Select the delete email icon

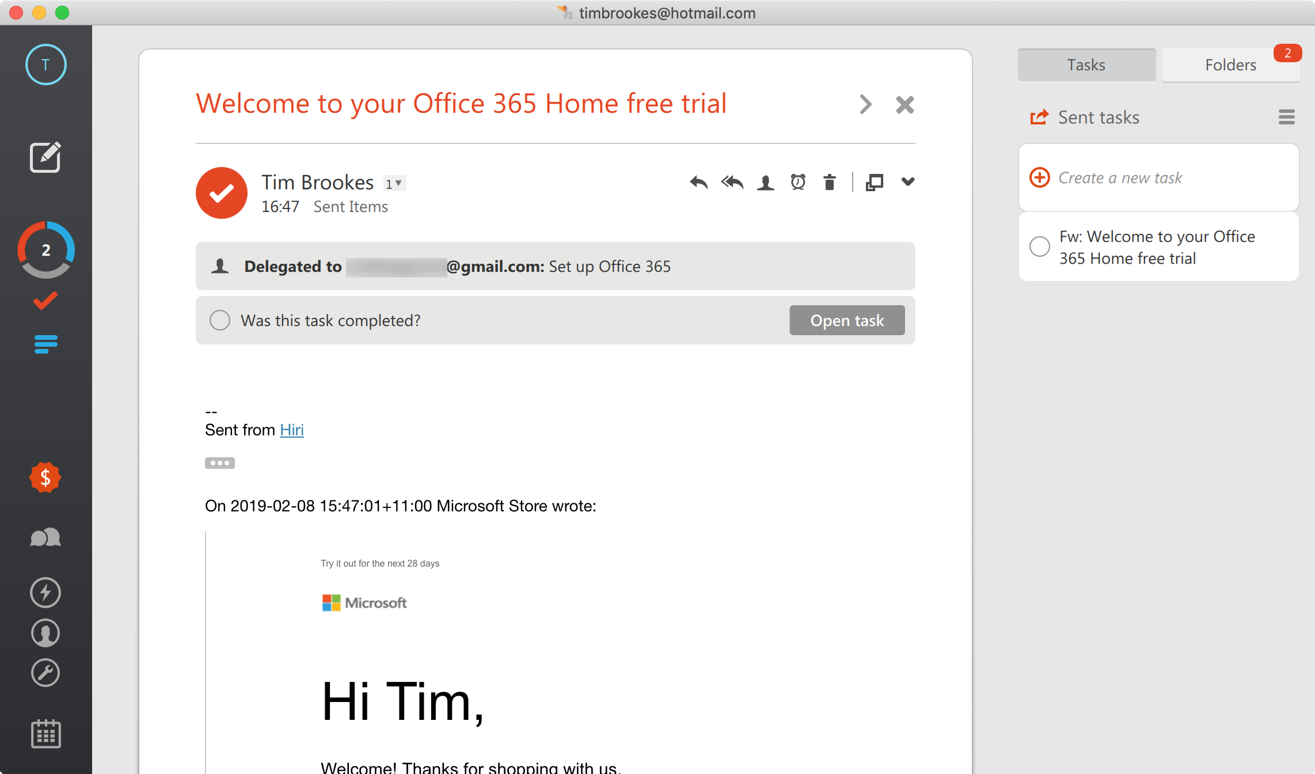(828, 183)
